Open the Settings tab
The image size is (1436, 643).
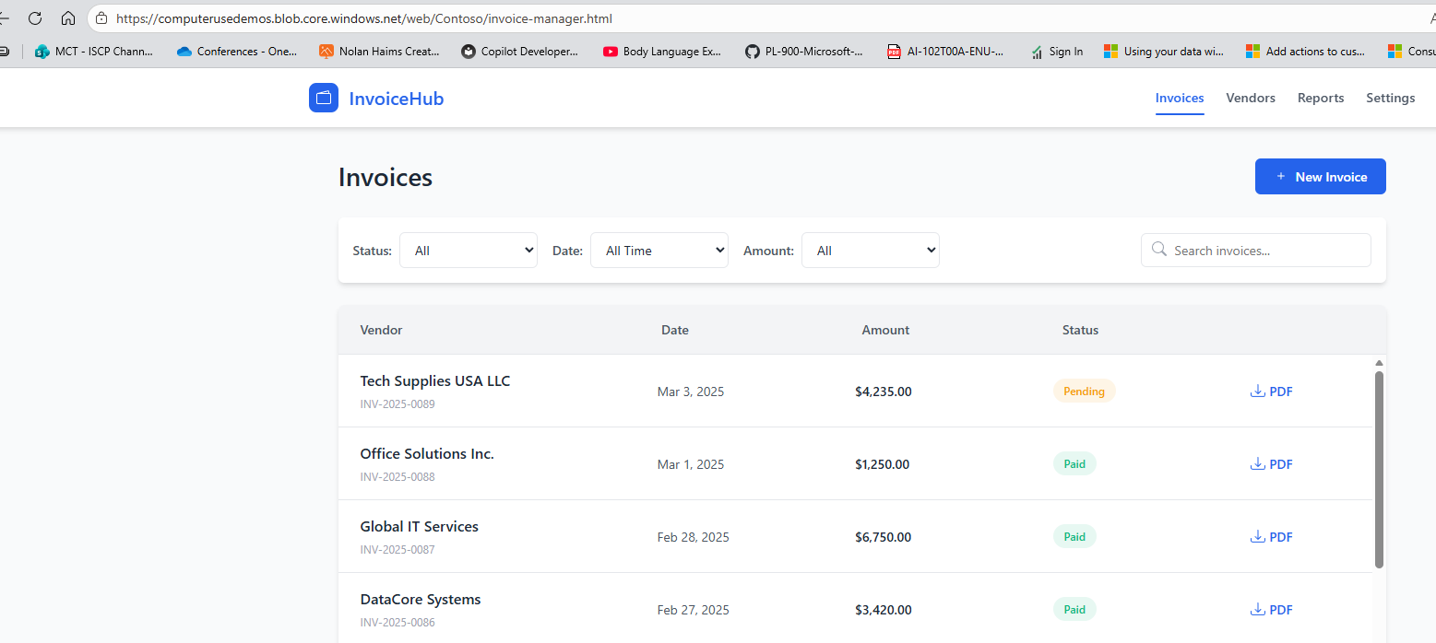[1391, 98]
